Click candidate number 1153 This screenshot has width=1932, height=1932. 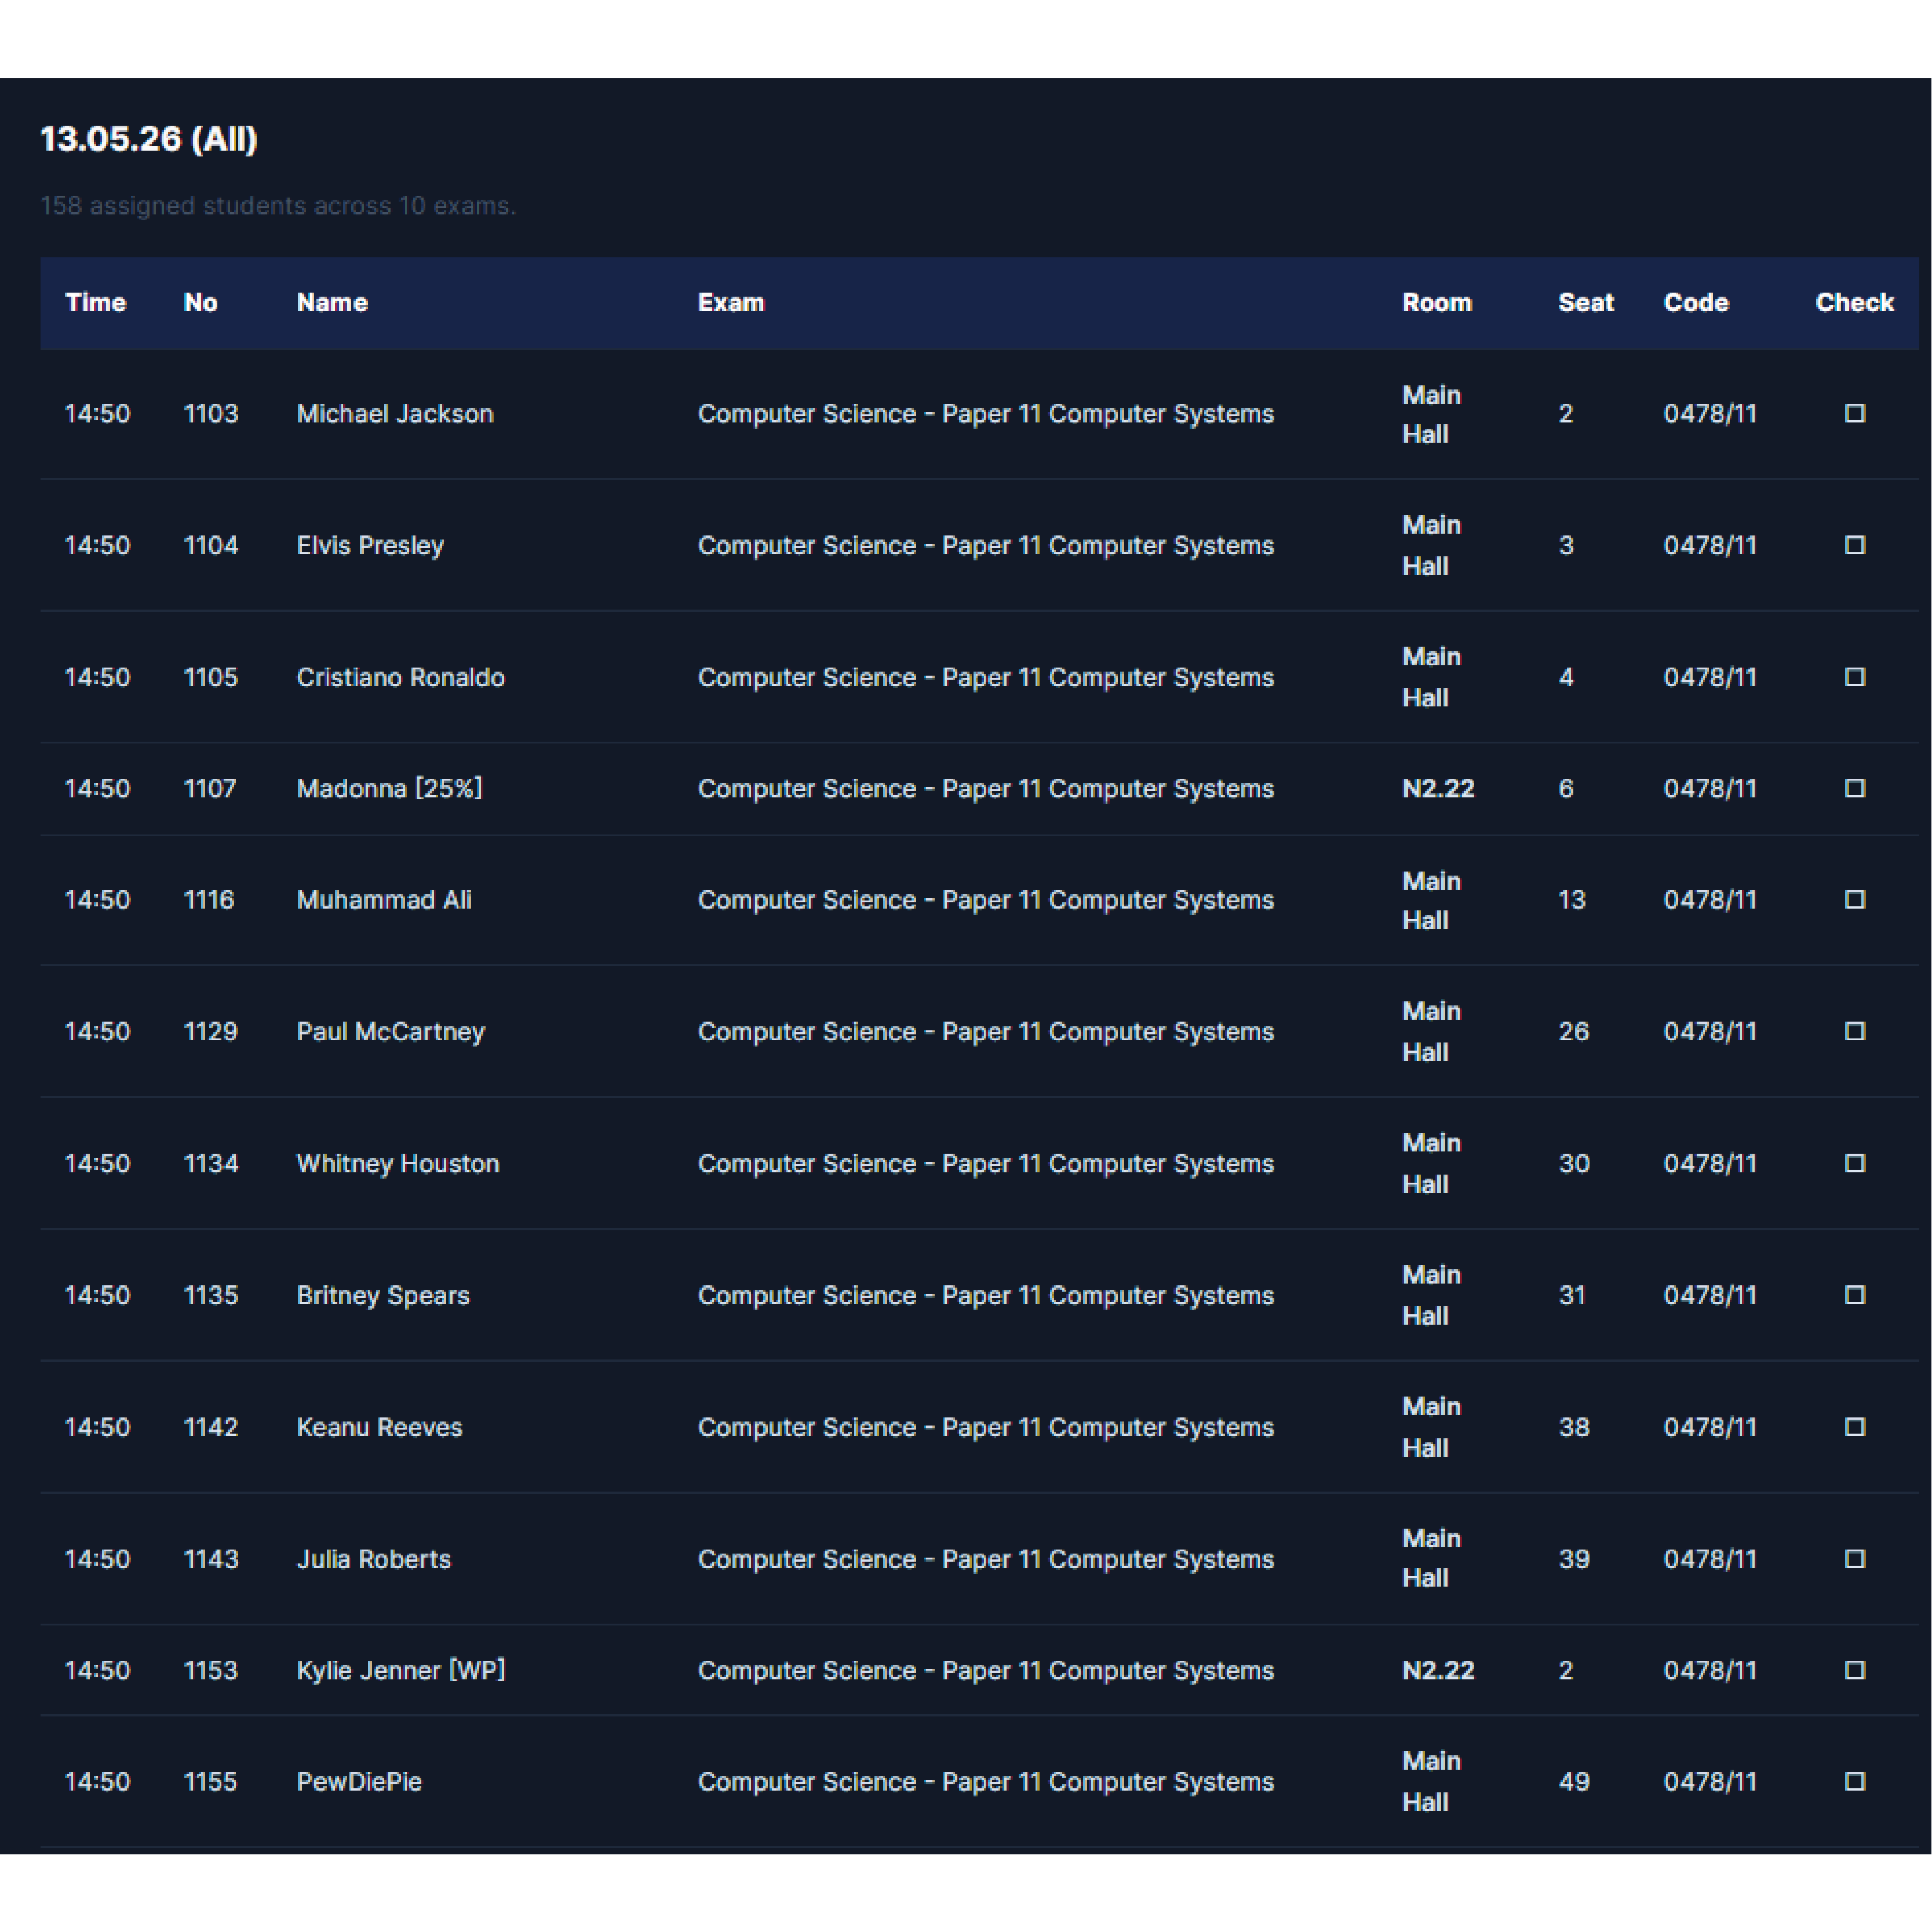(211, 1670)
